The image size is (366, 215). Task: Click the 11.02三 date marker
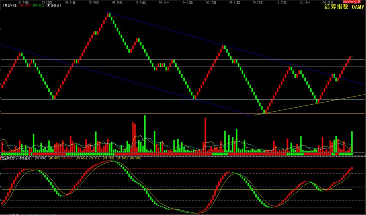282,2
